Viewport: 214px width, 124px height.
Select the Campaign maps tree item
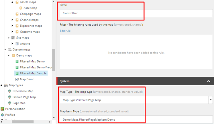tap(30, 14)
